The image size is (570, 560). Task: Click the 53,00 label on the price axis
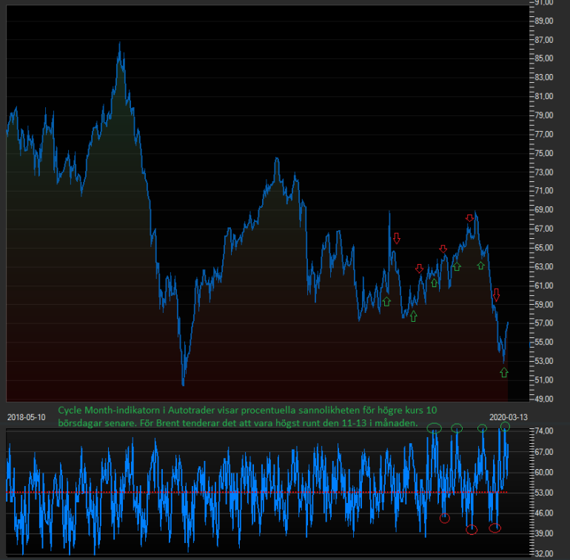coord(544,361)
